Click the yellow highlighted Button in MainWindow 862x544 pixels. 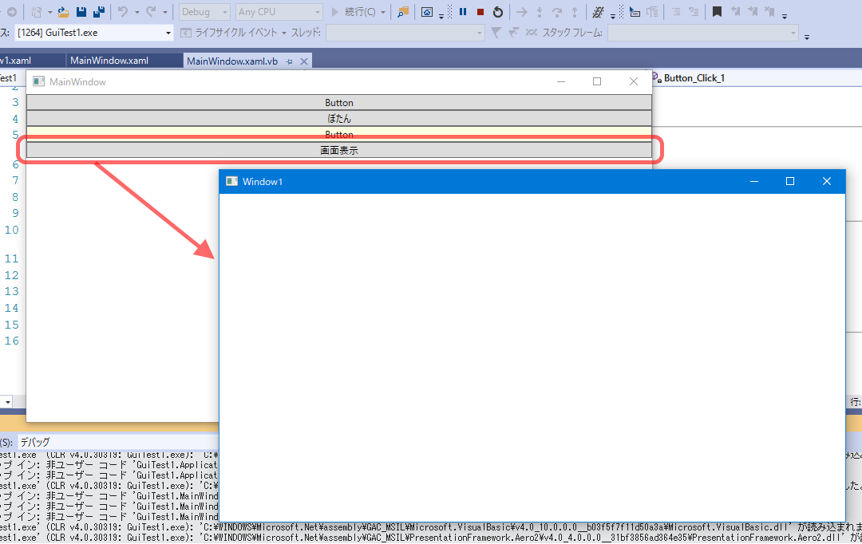coord(339,134)
